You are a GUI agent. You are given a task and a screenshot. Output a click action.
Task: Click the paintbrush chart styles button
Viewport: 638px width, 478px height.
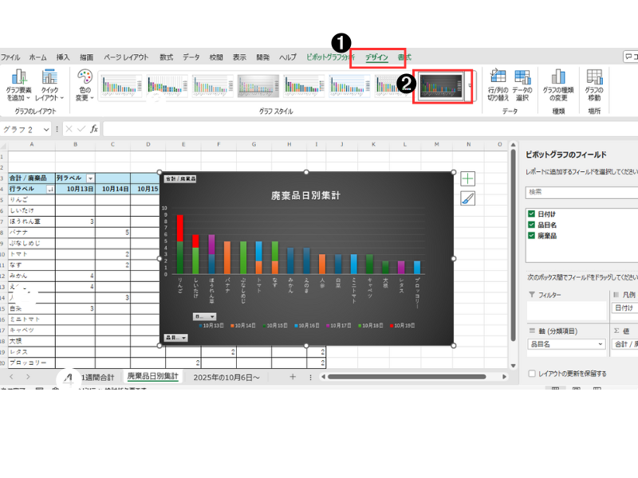click(468, 199)
